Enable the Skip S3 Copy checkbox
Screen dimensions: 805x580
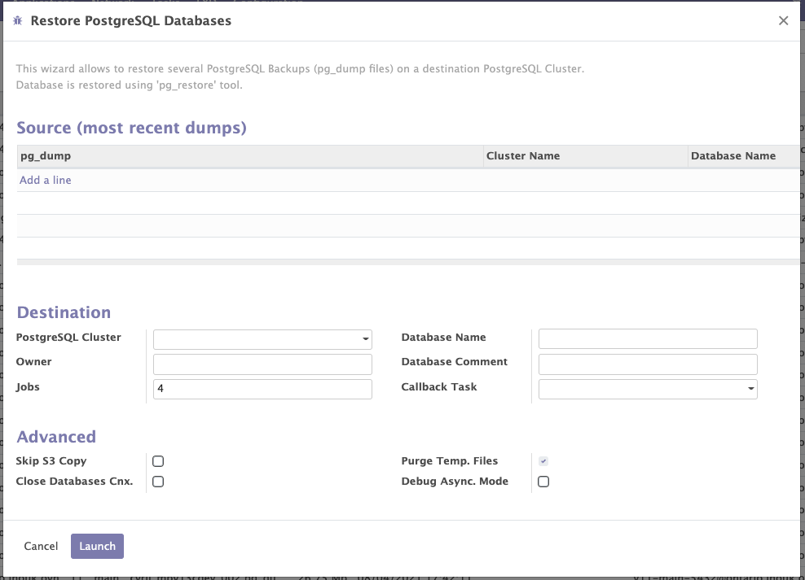pos(158,461)
